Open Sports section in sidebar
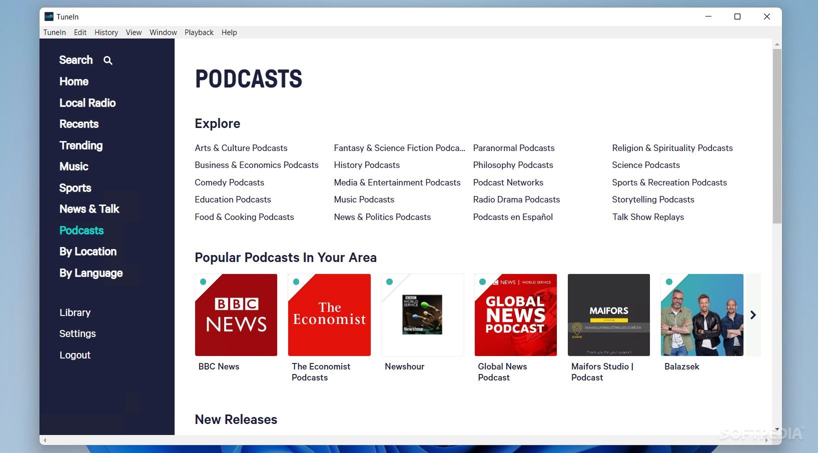 76,188
